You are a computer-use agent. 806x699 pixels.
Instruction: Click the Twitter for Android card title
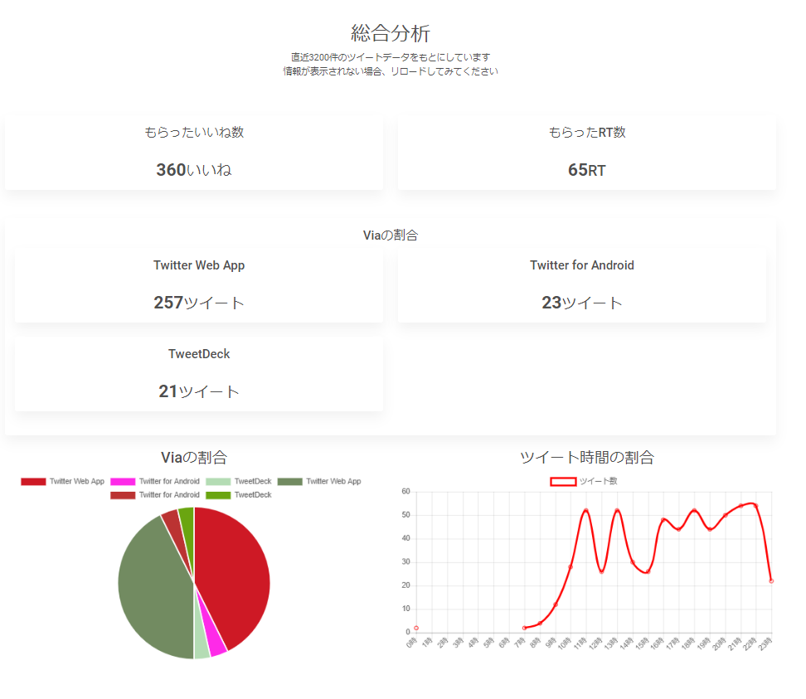582,265
